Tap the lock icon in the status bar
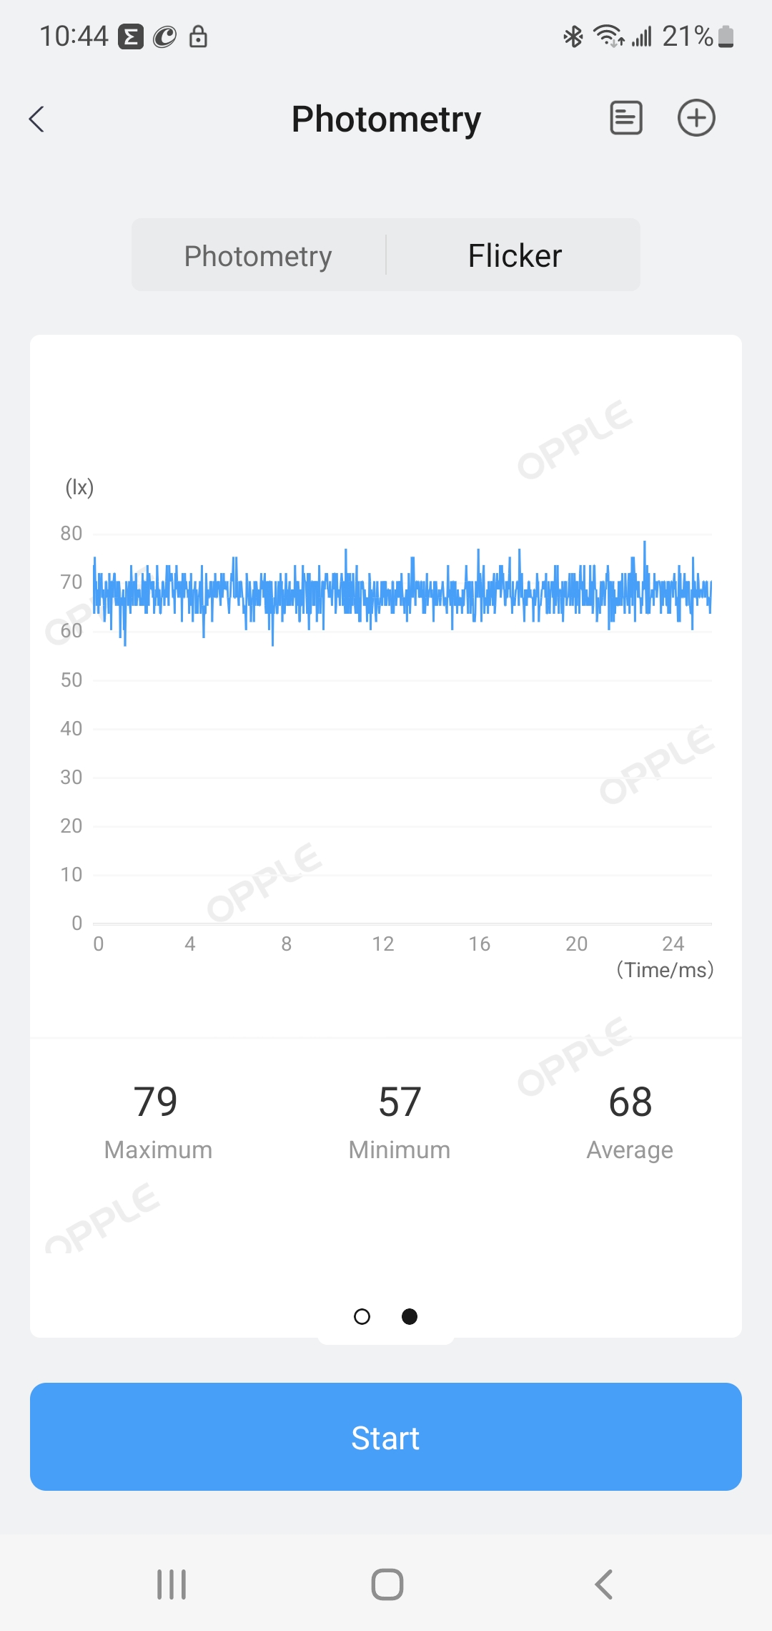The height and width of the screenshot is (1631, 772). pyautogui.click(x=198, y=36)
